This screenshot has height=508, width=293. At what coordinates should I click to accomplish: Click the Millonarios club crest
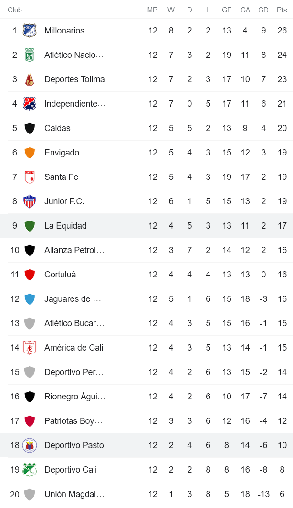[30, 30]
